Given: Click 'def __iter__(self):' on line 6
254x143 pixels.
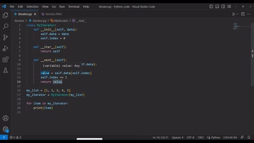Looking at the screenshot, I should [50, 47].
